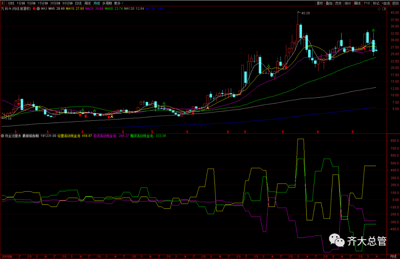Click the MA5: 28.48 value
This screenshot has height=259, width=400.
(x=56, y=9)
